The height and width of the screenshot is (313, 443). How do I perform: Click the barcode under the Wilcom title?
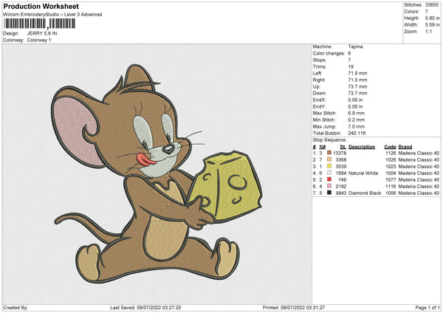[39, 24]
